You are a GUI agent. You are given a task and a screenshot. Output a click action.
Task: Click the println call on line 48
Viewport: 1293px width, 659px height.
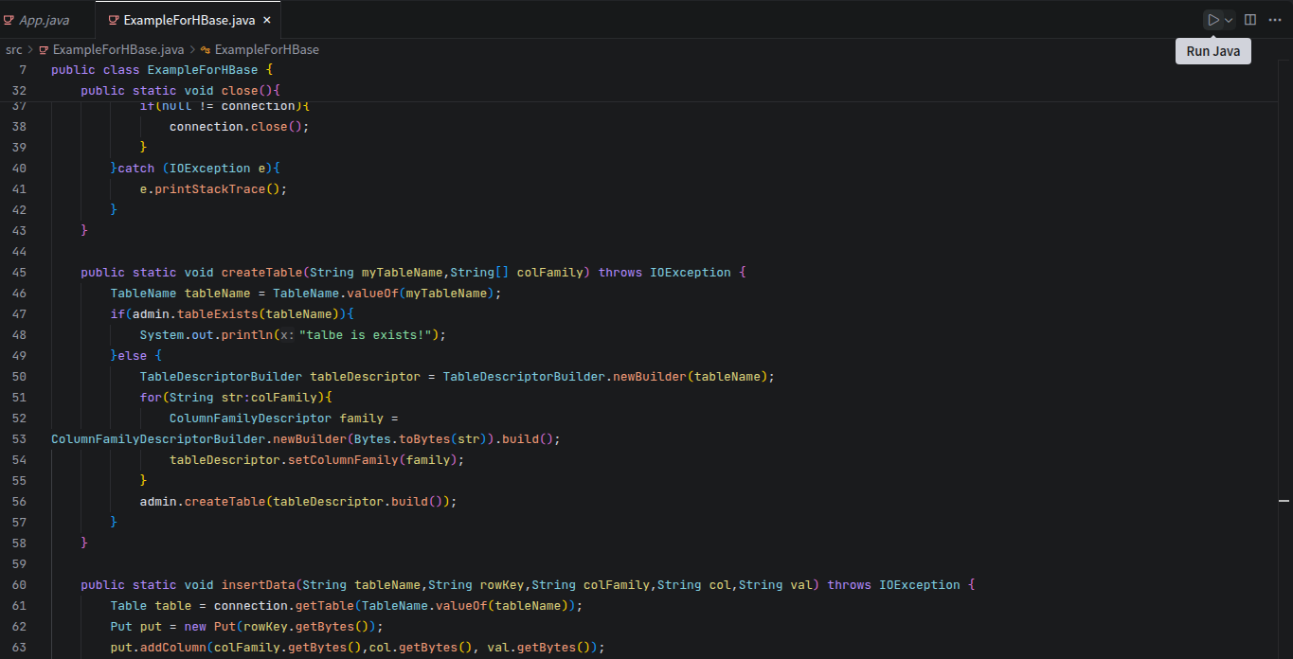[x=247, y=335]
